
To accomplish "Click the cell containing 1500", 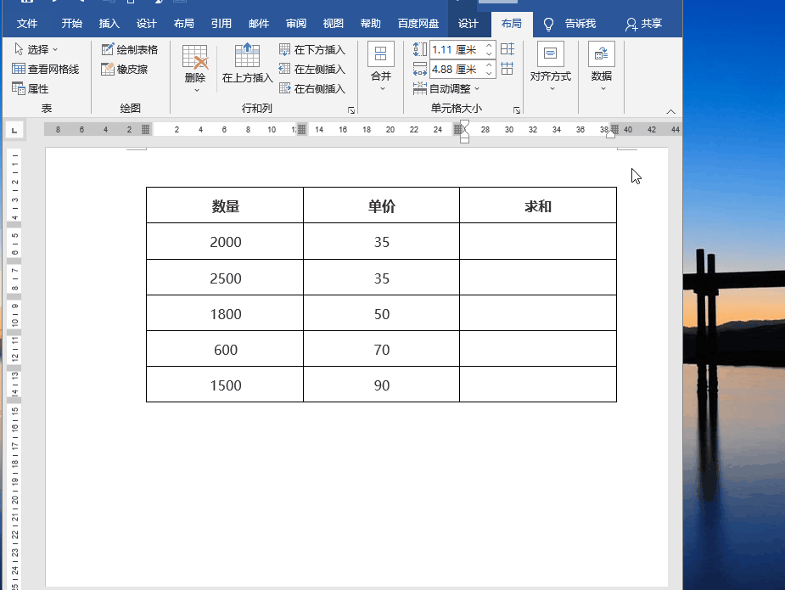I will coord(225,385).
